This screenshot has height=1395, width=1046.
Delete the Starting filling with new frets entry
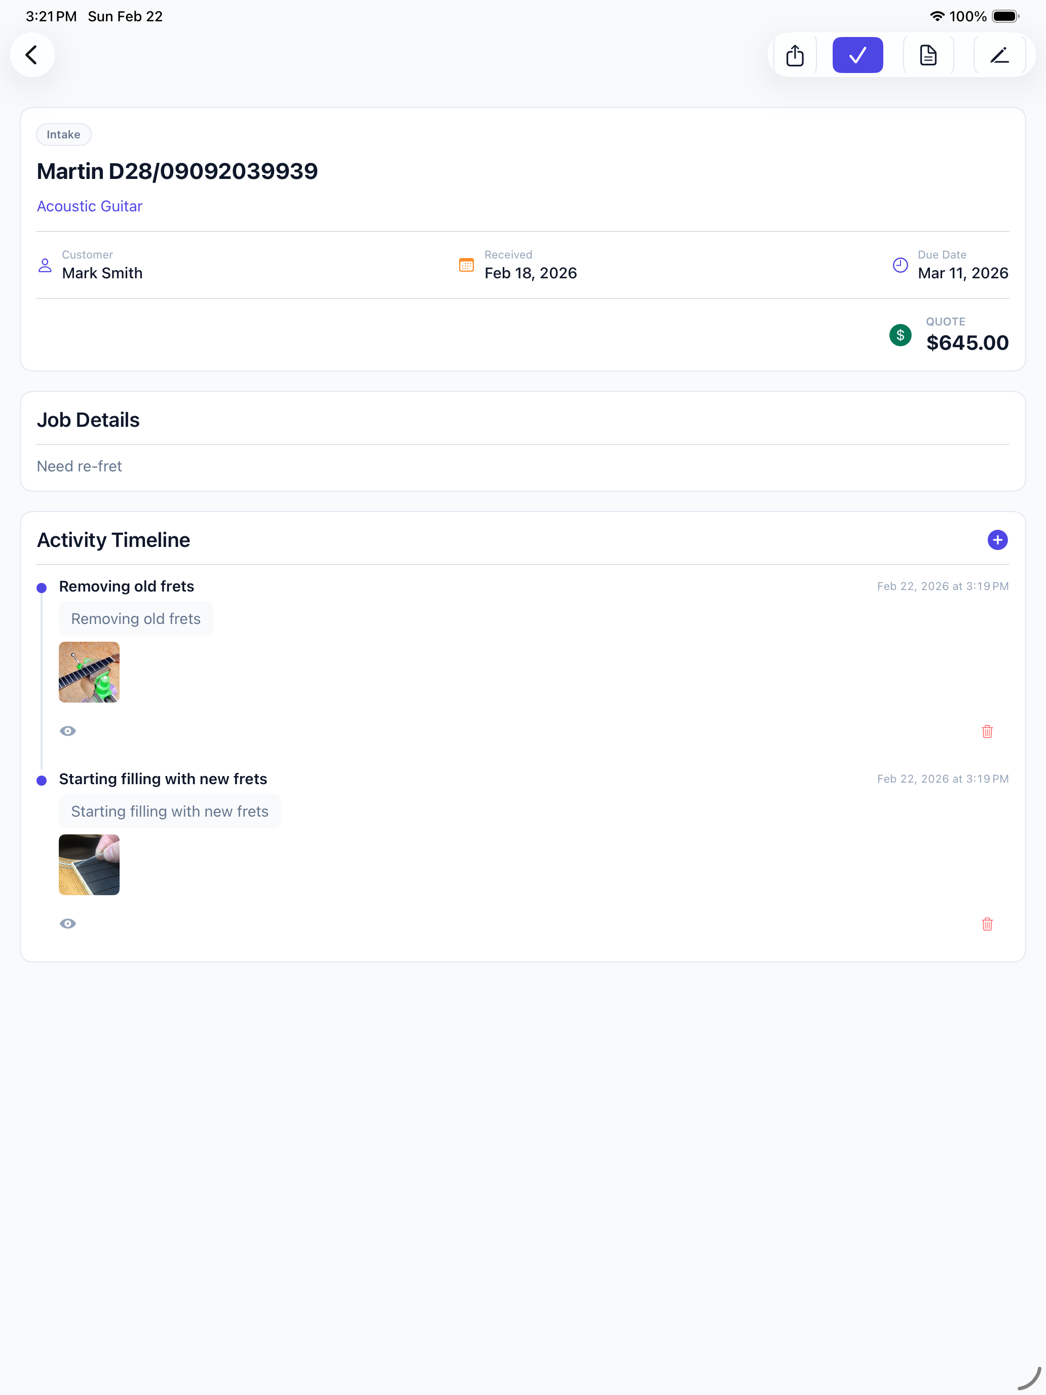(x=987, y=924)
